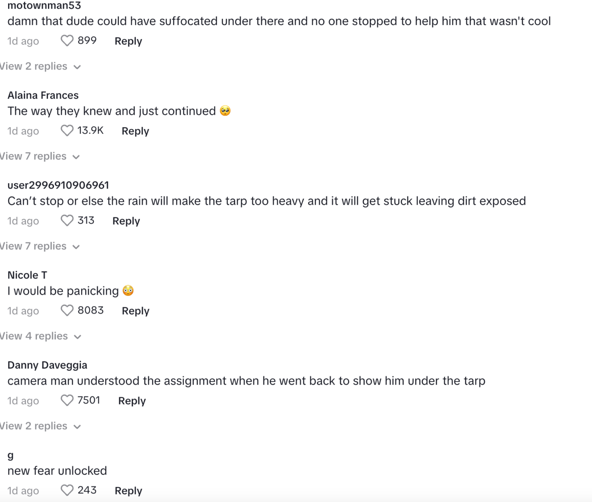Like Nicole T's panicking comment
This screenshot has height=502, width=592.
(67, 311)
